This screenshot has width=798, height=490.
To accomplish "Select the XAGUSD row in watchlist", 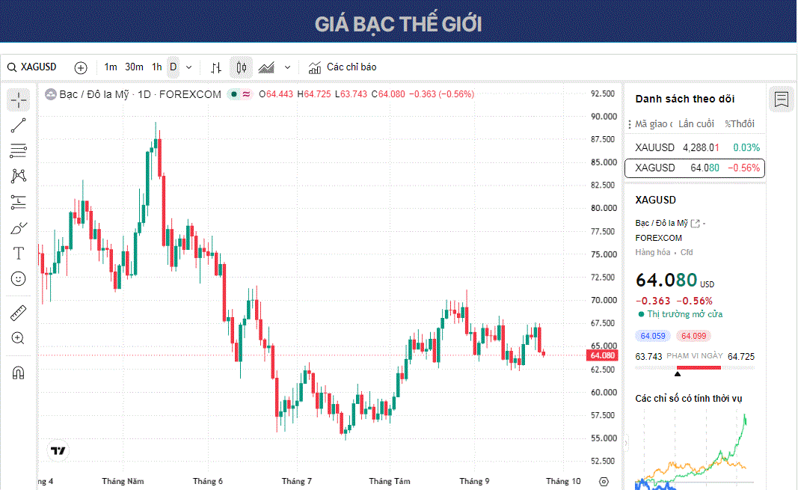I will (695, 168).
